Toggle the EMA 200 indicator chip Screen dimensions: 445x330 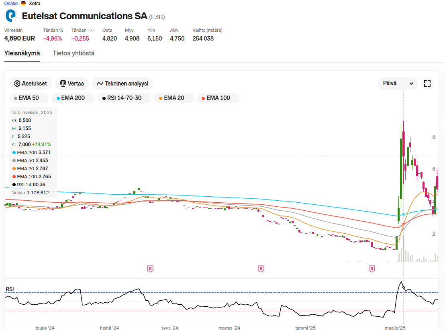pyautogui.click(x=73, y=98)
